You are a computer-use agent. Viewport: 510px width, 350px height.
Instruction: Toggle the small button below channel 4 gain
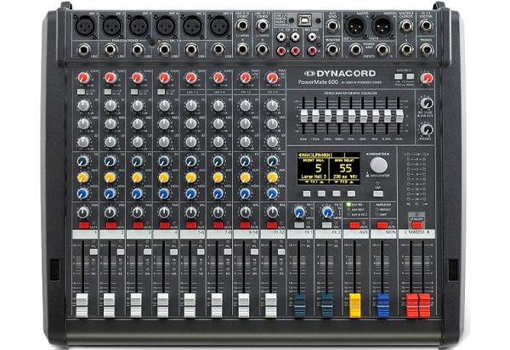pos(161,92)
